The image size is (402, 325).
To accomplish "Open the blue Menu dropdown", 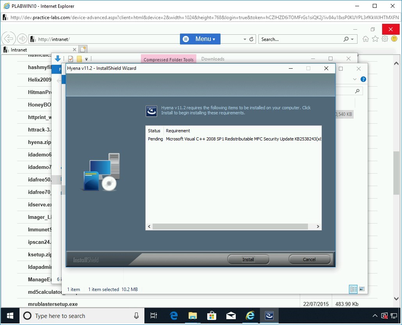I will [200, 39].
